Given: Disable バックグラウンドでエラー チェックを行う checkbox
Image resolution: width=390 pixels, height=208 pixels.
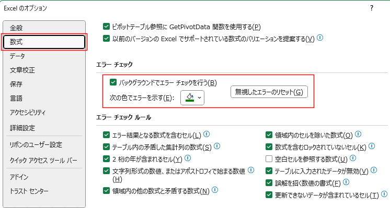Looking at the screenshot, I should (113, 82).
